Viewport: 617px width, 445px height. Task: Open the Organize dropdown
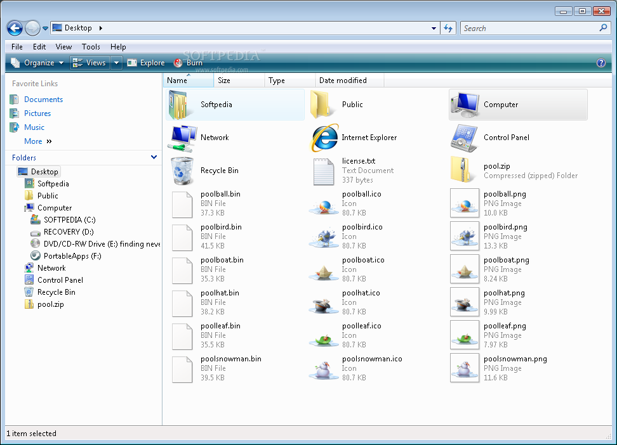[37, 63]
